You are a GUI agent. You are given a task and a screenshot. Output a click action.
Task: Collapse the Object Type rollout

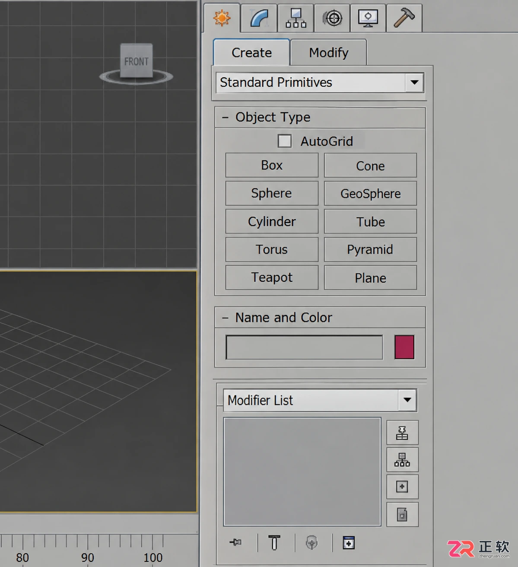pos(320,117)
